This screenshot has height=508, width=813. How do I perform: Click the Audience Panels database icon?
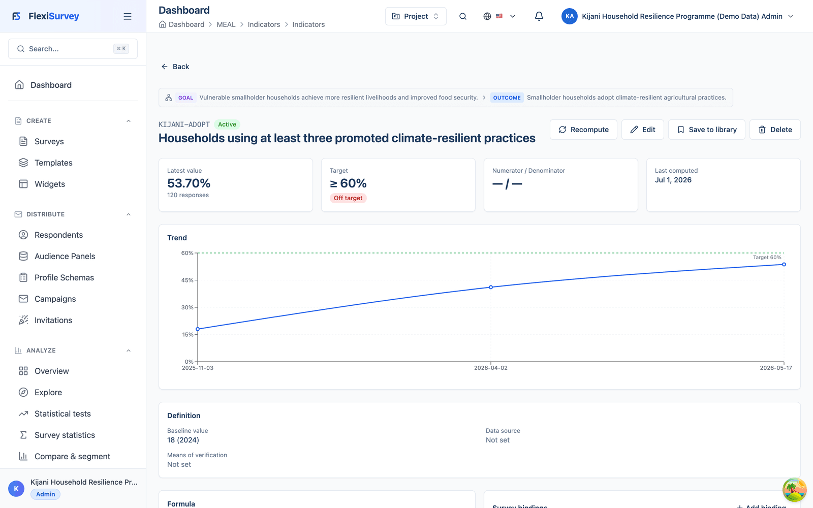[23, 256]
